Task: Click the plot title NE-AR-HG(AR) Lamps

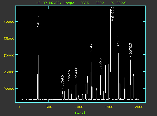Action: click(x=55, y=3)
